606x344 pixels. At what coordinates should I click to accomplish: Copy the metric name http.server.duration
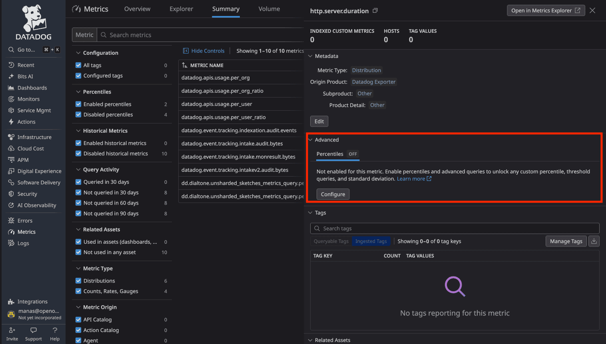pos(375,10)
